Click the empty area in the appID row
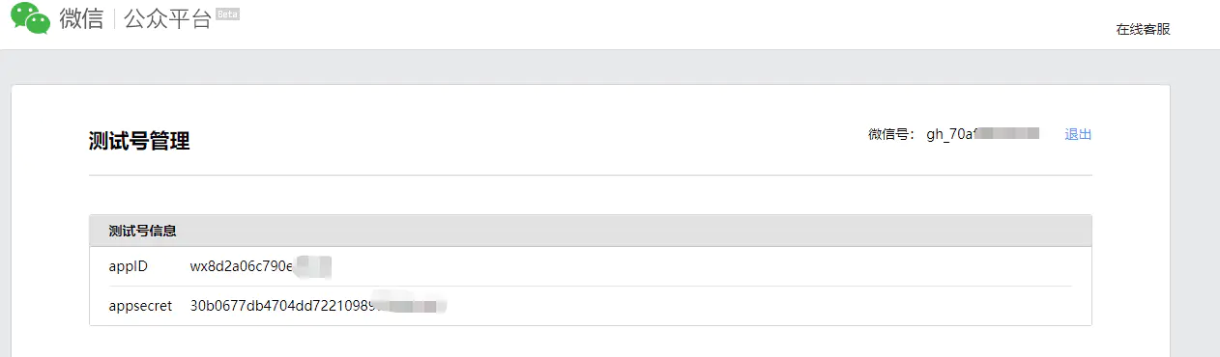 pyautogui.click(x=702, y=266)
